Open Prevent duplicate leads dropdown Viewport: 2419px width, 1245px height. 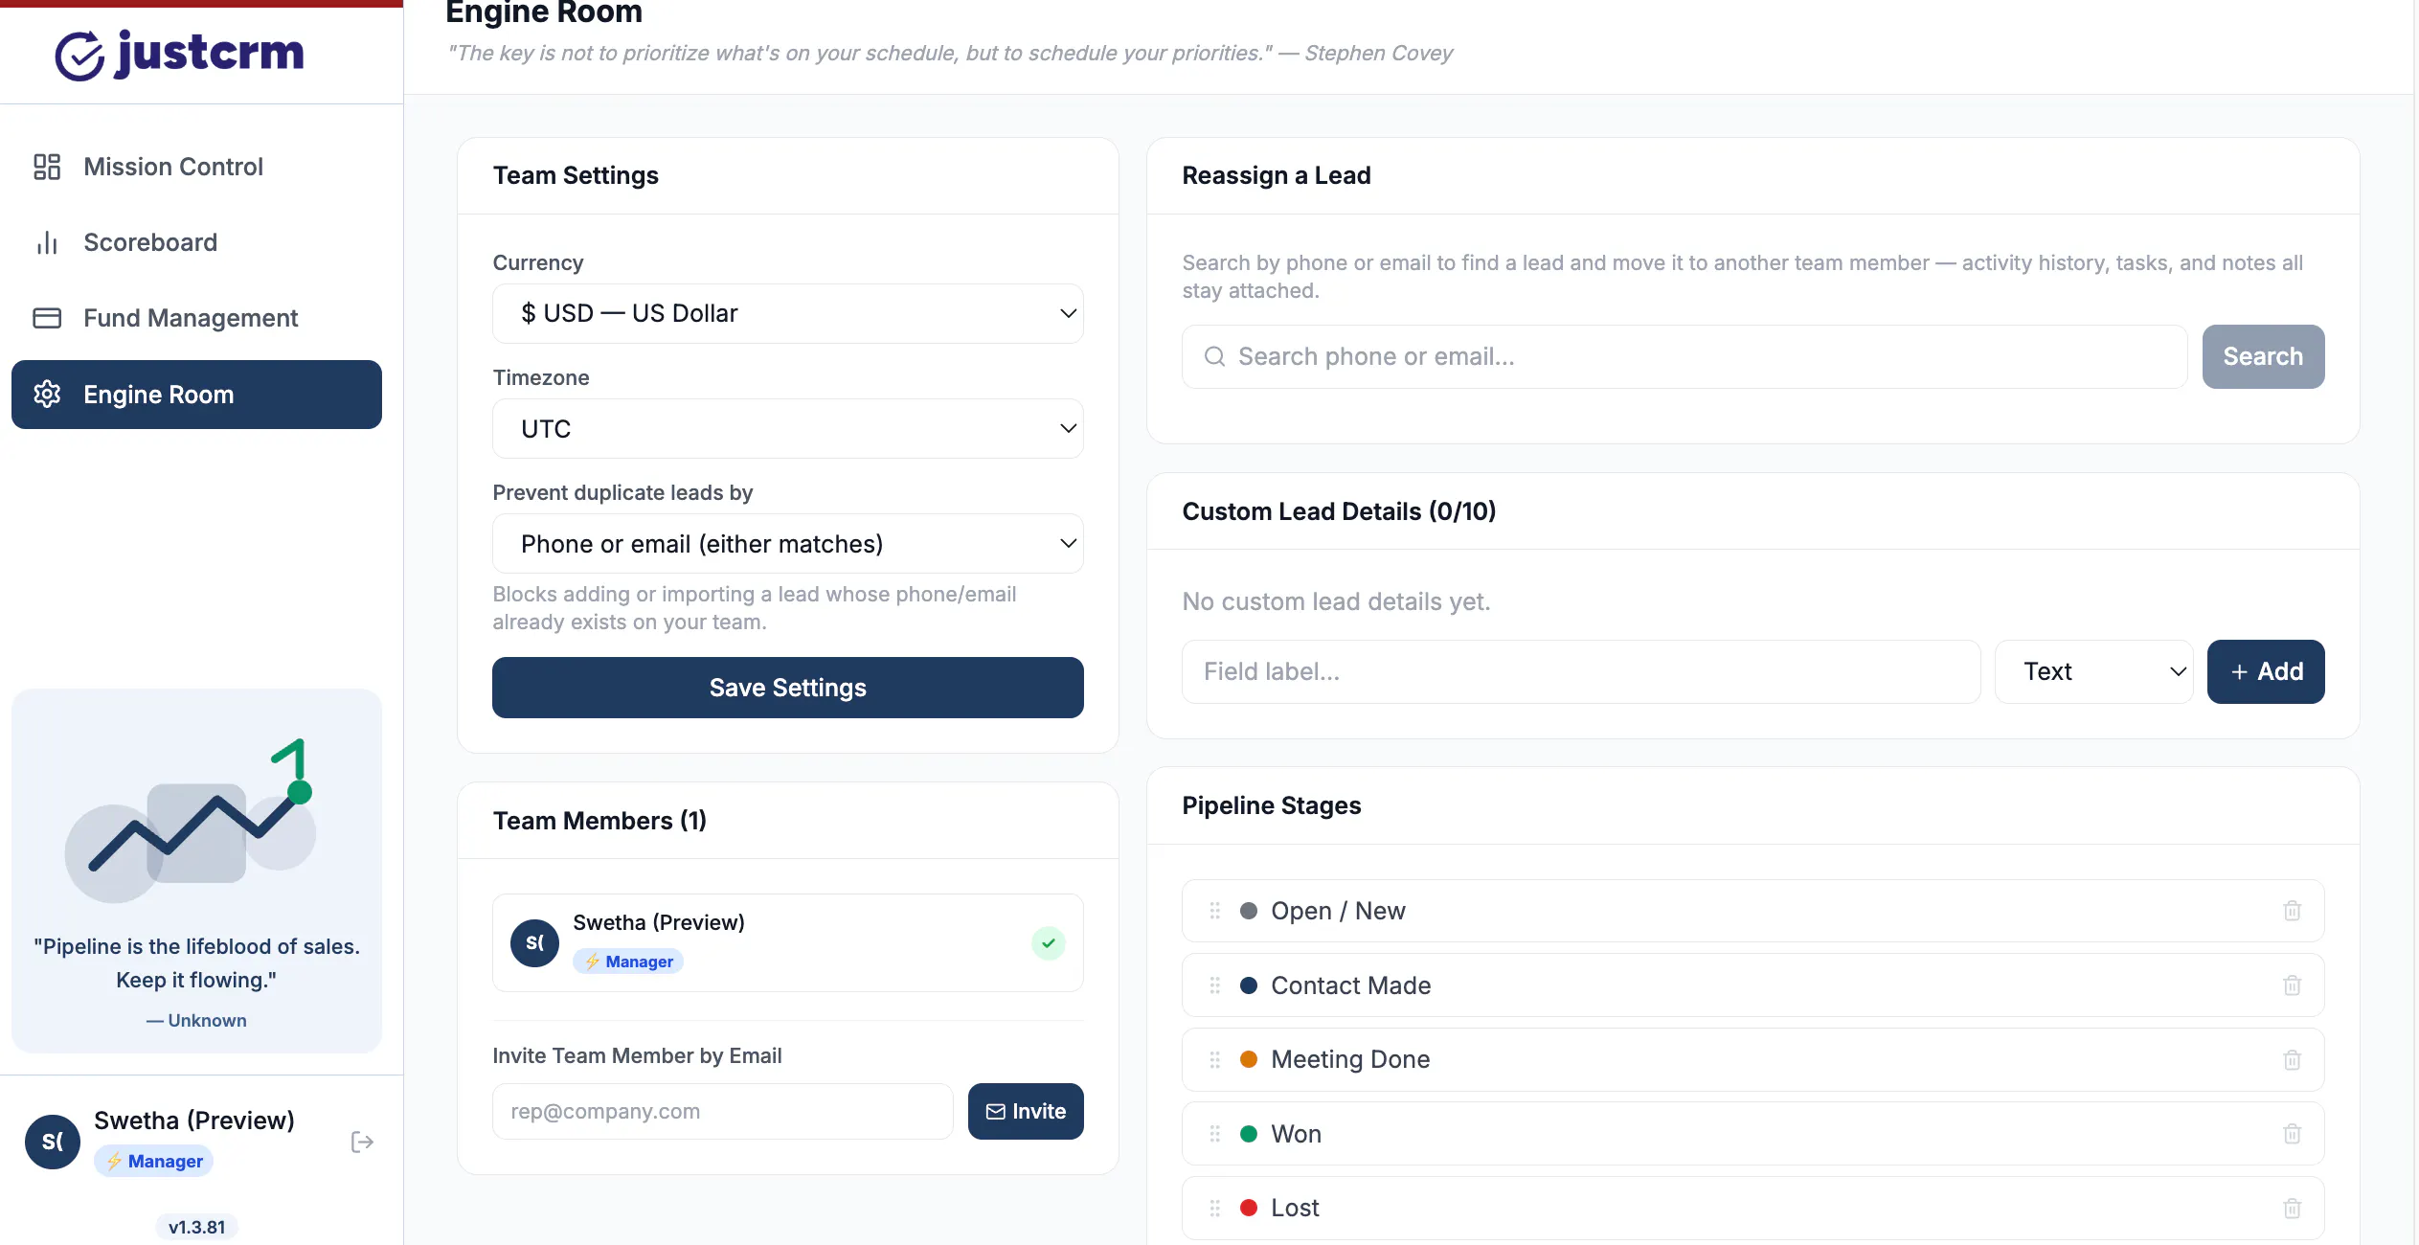point(787,543)
